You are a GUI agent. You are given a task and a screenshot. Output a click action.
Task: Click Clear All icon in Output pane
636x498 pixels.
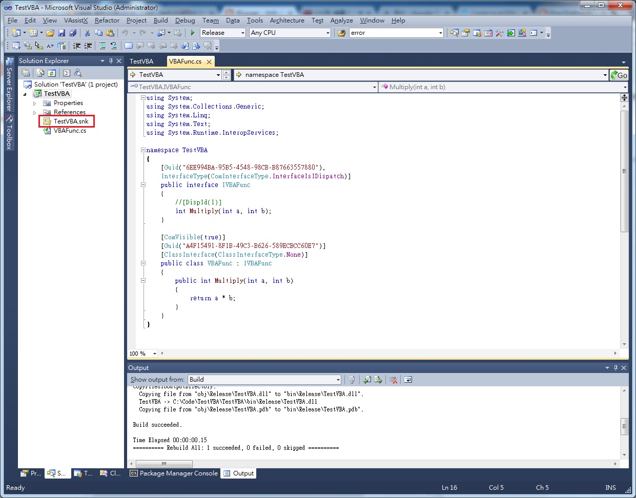(393, 380)
